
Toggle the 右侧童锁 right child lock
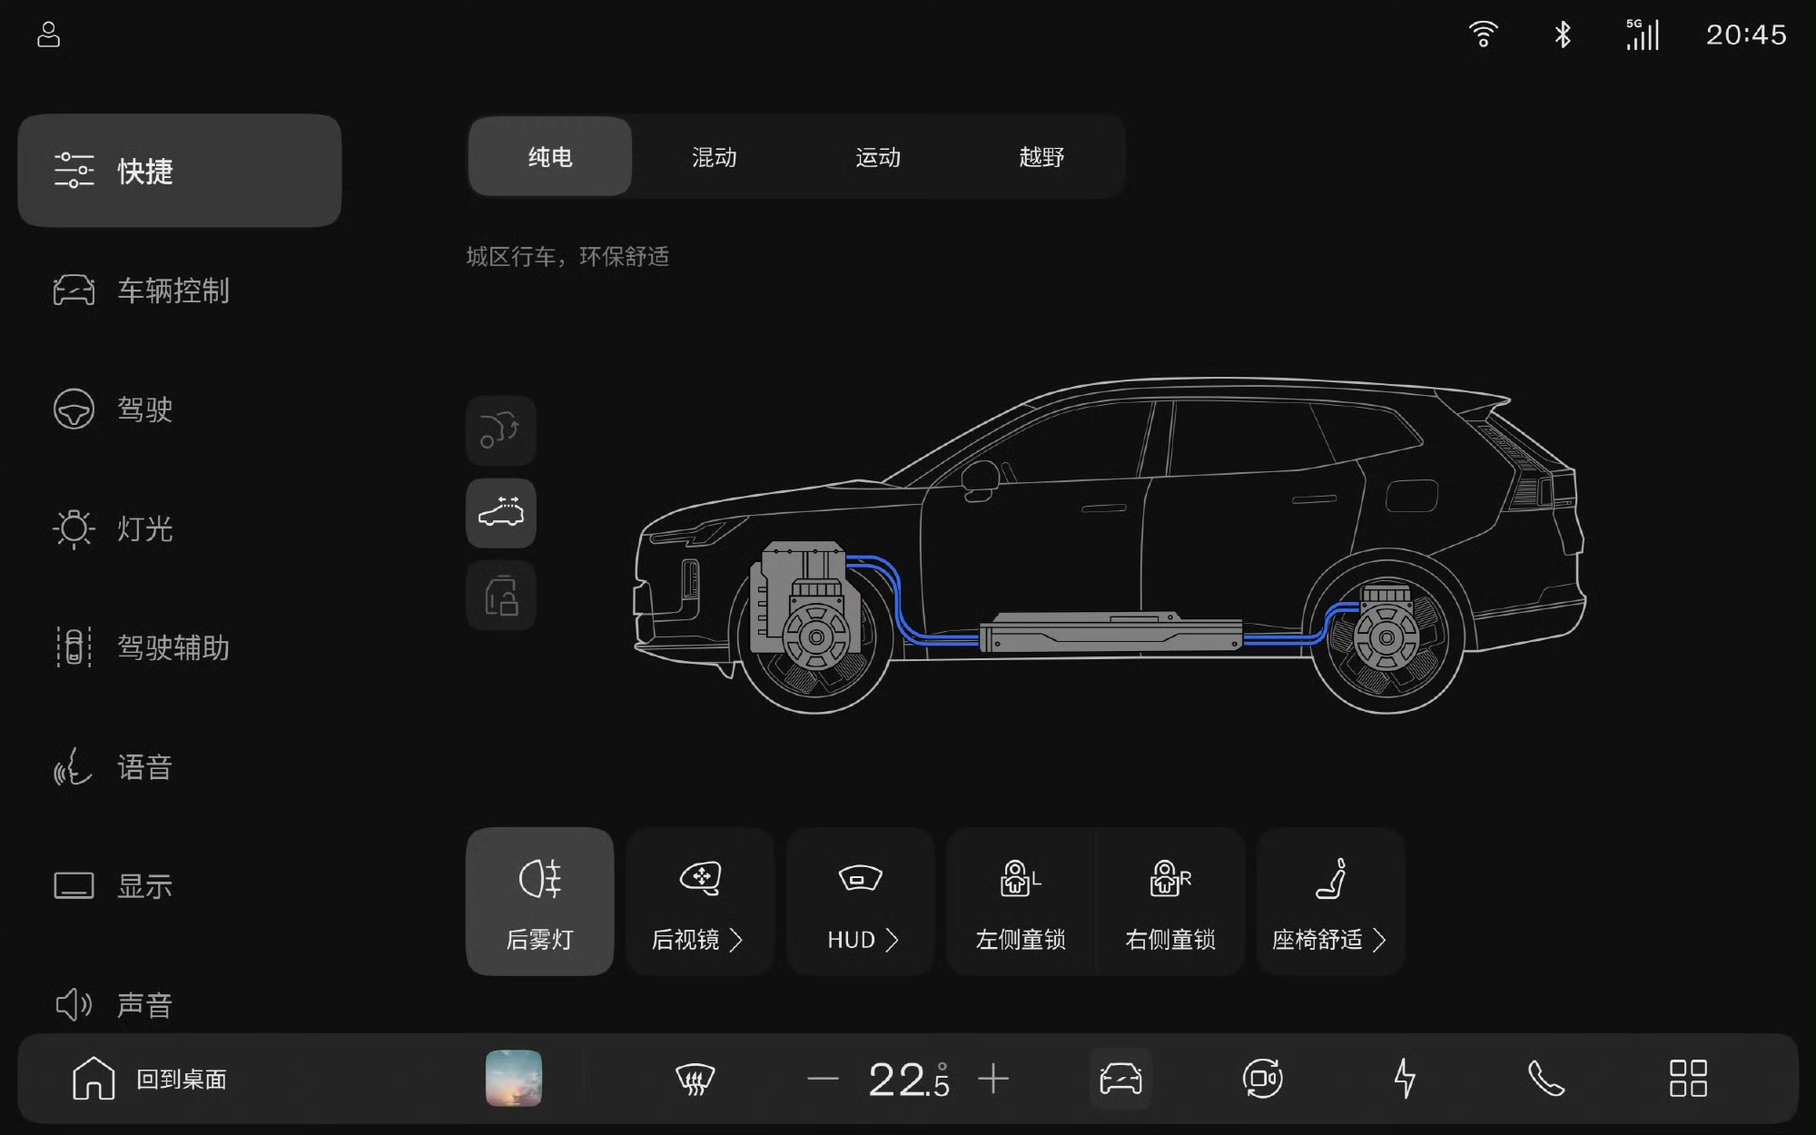click(x=1170, y=901)
